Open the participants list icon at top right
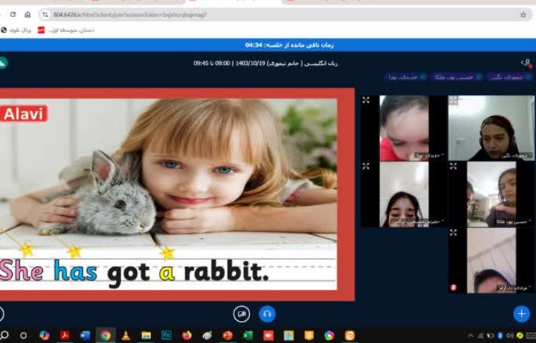The image size is (536, 343). pyautogui.click(x=527, y=63)
